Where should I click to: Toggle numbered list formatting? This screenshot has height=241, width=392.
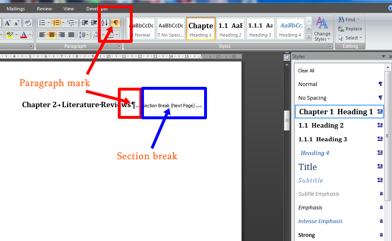coord(56,23)
